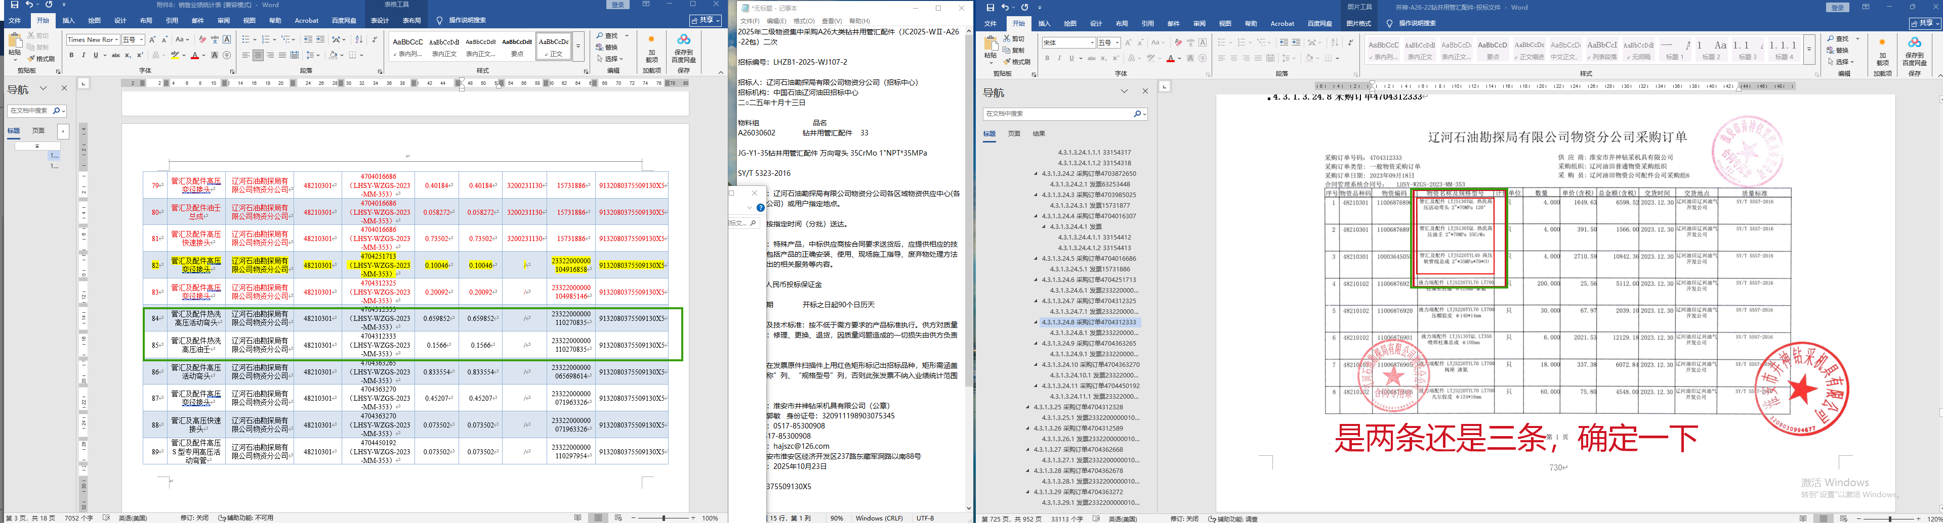Open 宋体 font name dropdown in 投标文件 window
Viewport: 1943px width, 523px height.
[x=1091, y=42]
